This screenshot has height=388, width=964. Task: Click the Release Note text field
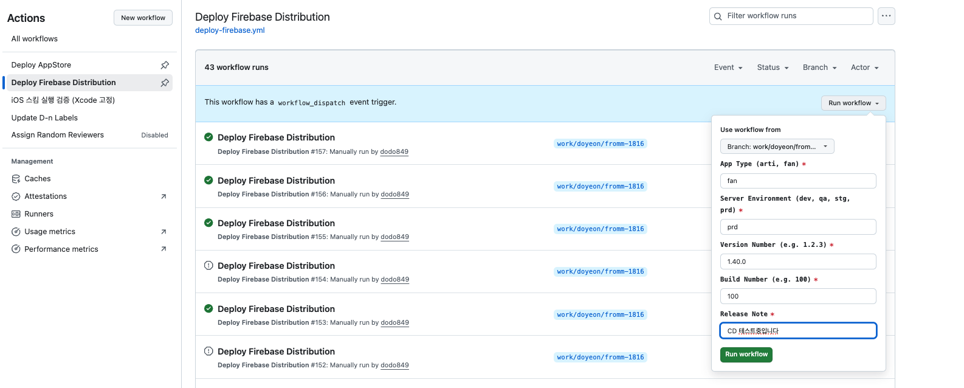(x=798, y=331)
